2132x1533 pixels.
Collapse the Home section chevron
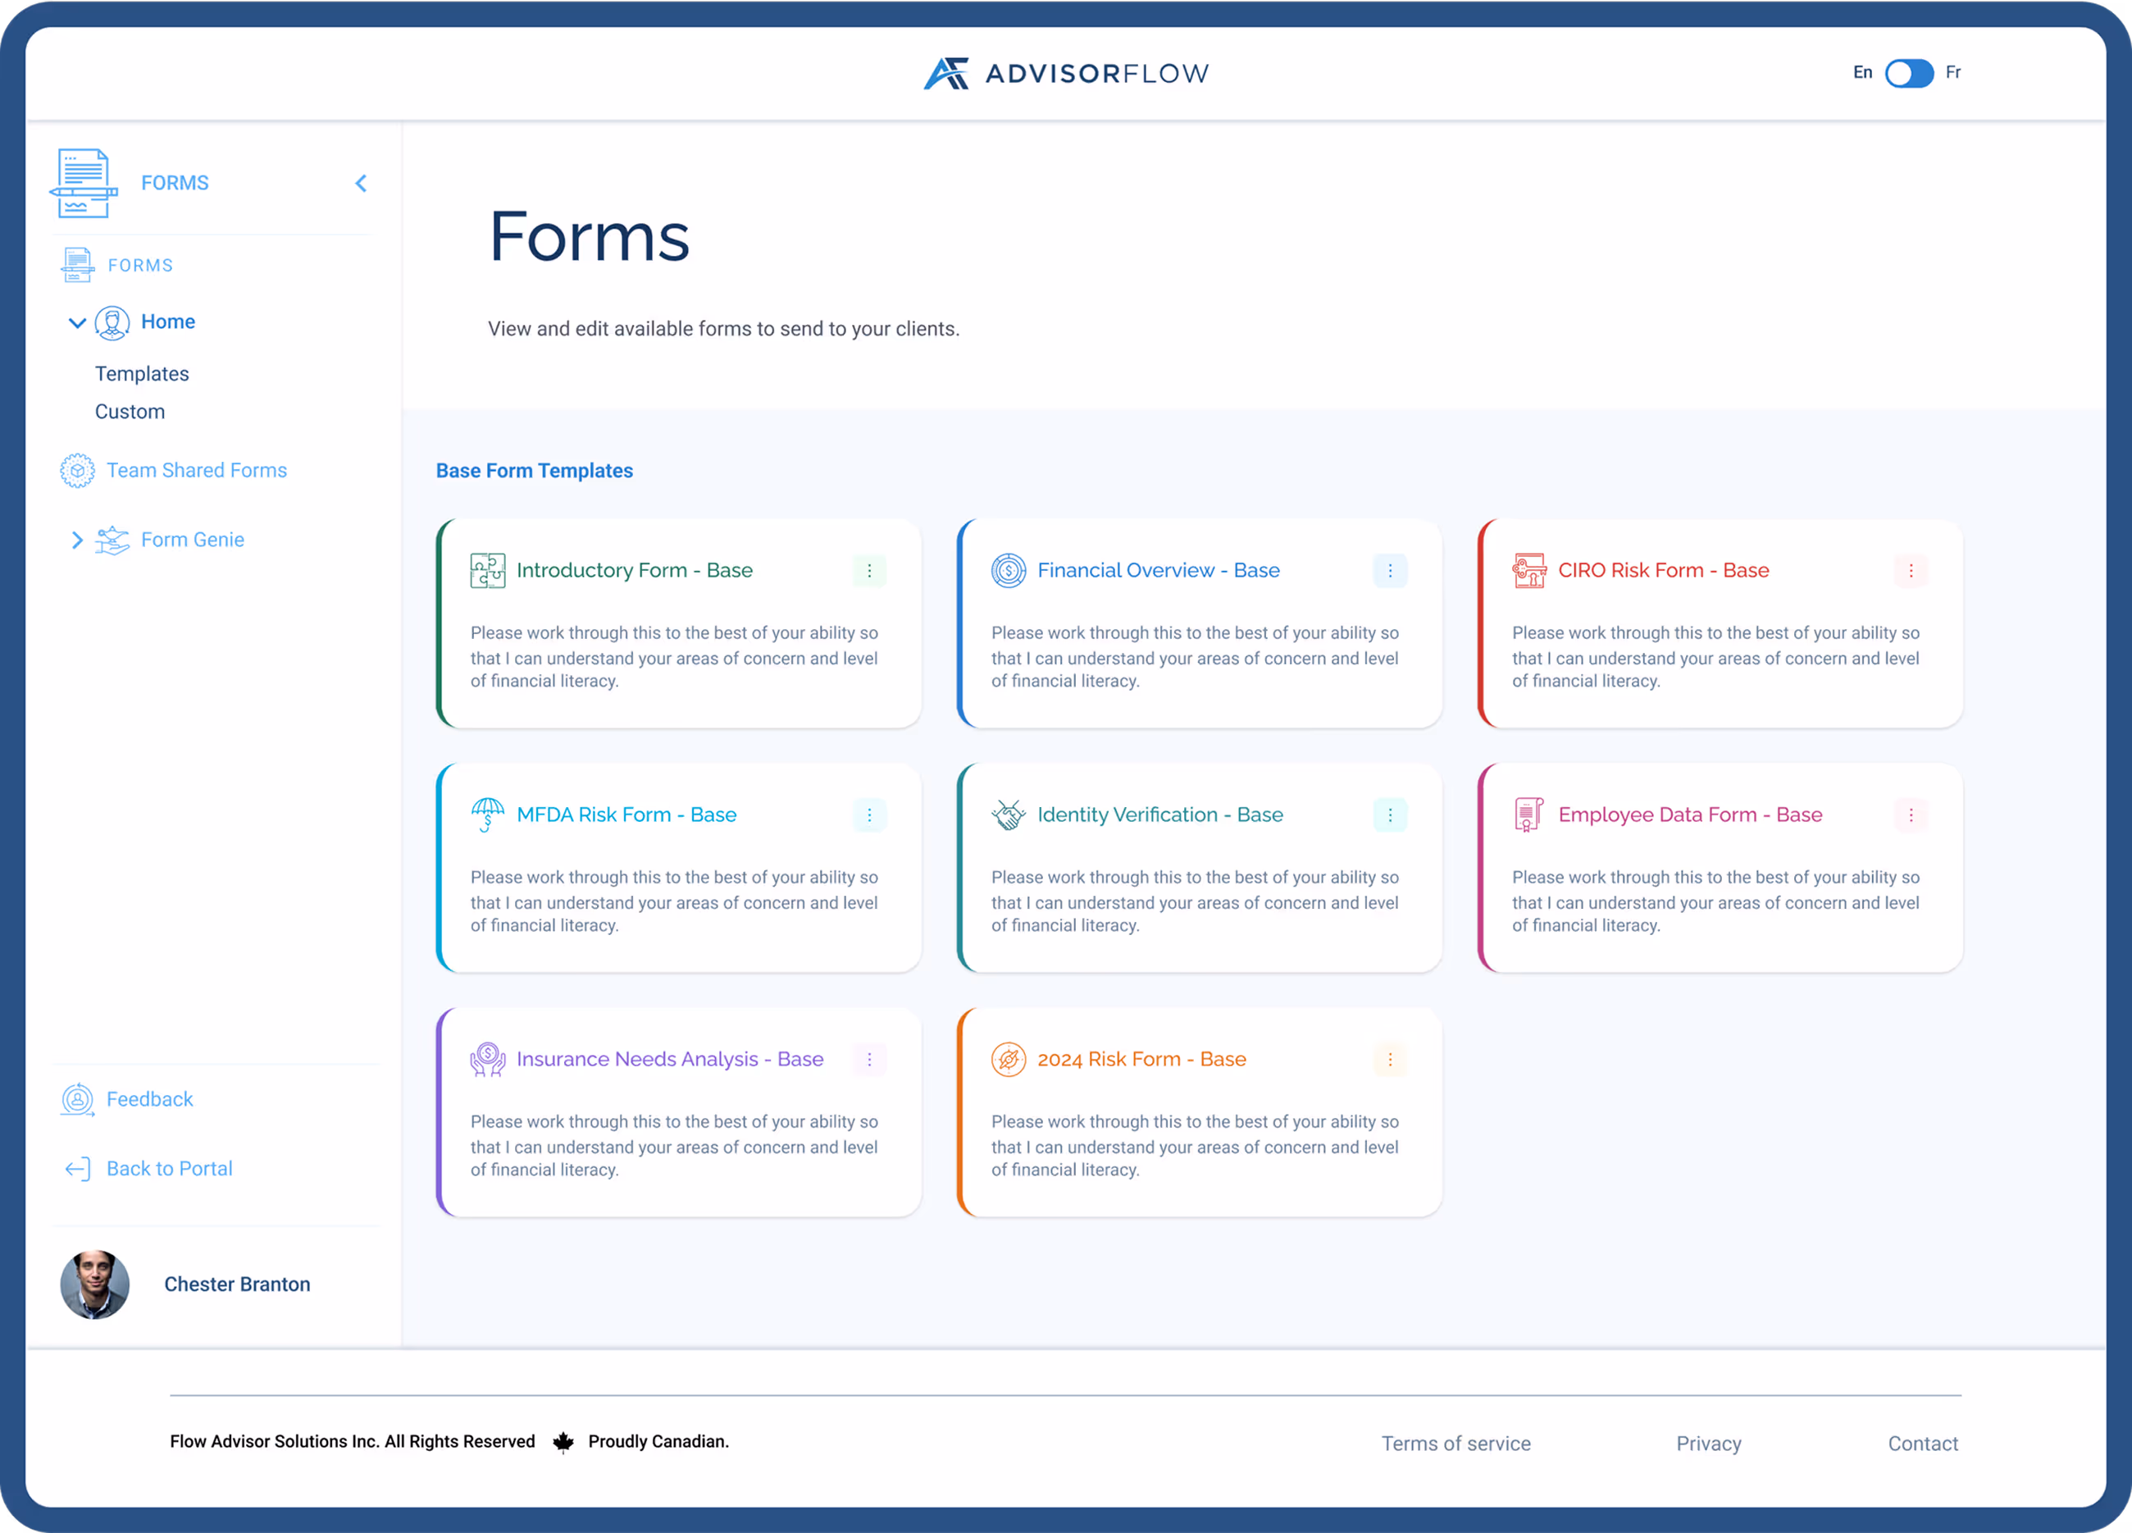point(77,322)
